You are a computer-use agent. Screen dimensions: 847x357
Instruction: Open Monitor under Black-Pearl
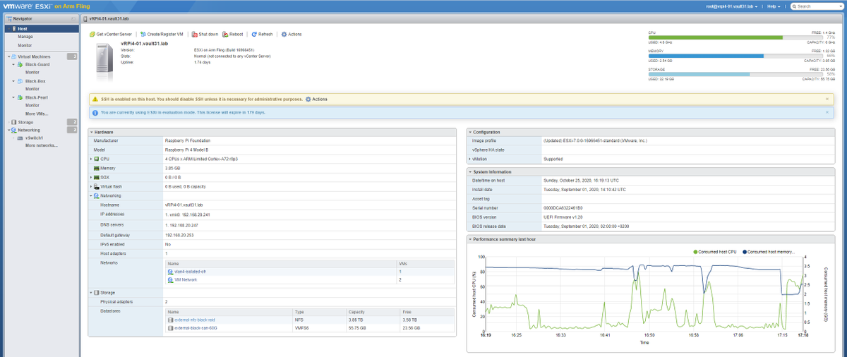(x=32, y=105)
